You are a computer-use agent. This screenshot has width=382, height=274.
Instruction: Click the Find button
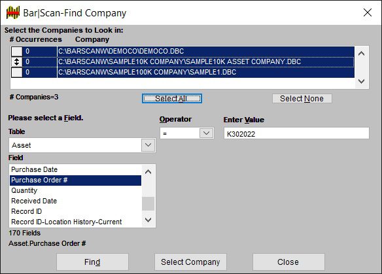[x=92, y=262]
